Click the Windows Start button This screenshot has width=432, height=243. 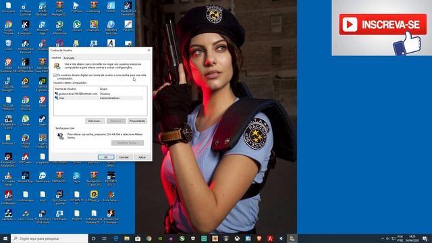5,238
